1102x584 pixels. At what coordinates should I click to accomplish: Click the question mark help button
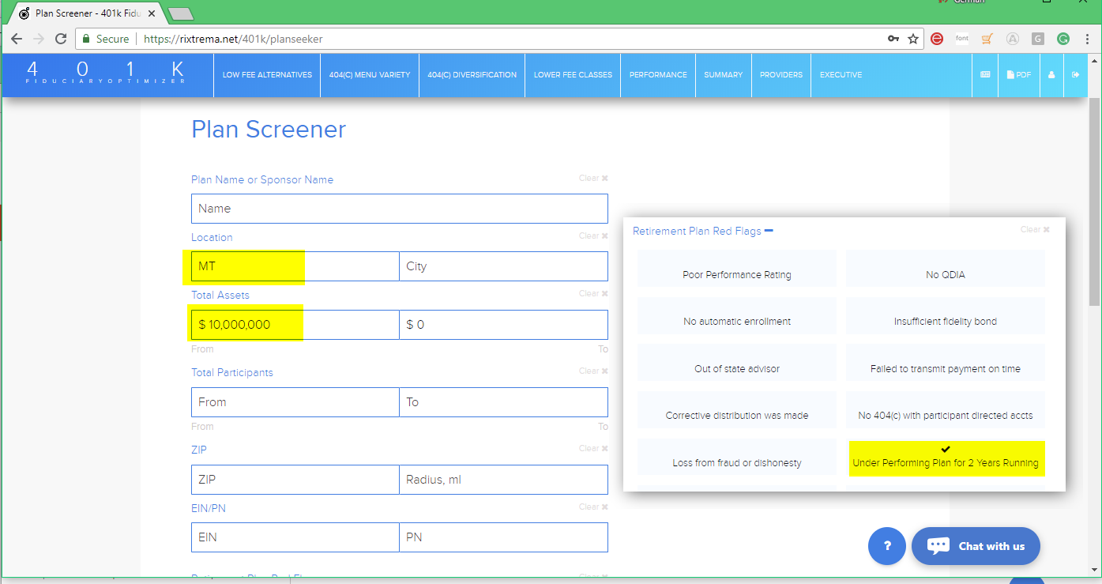coord(887,546)
